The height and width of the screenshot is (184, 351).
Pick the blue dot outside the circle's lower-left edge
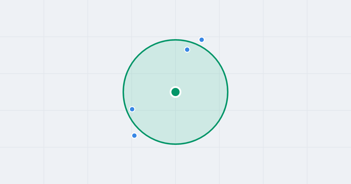134,136
